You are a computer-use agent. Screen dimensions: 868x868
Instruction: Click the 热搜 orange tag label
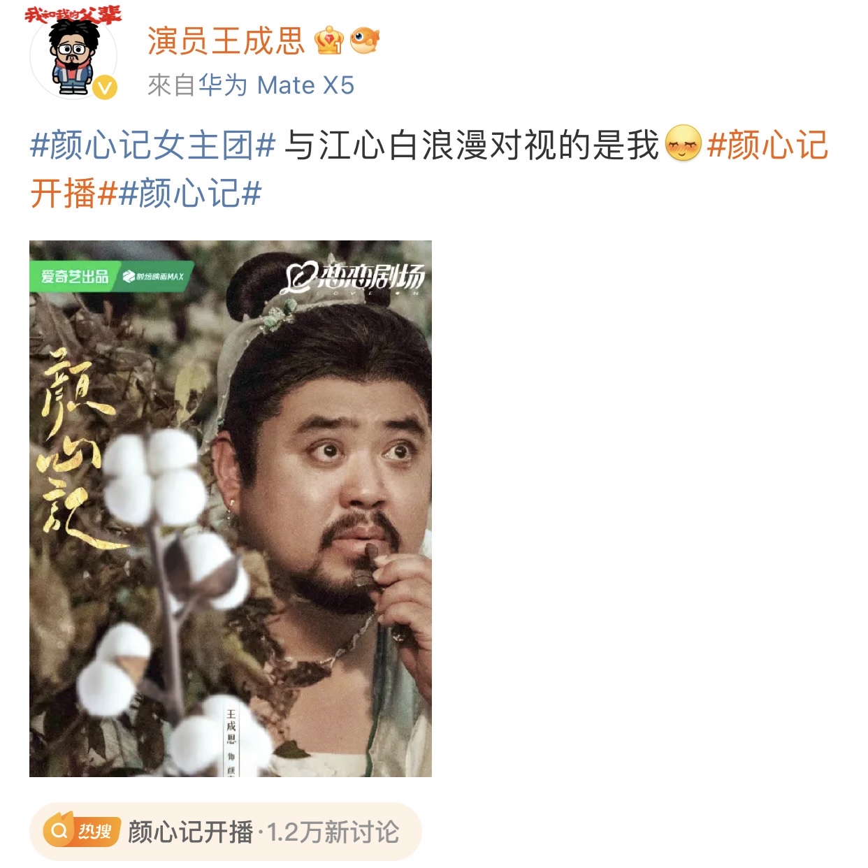(95, 831)
